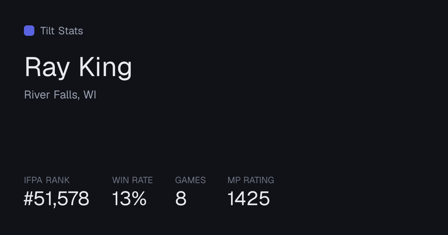
Task: Select the games count value 8
Action: pyautogui.click(x=181, y=198)
